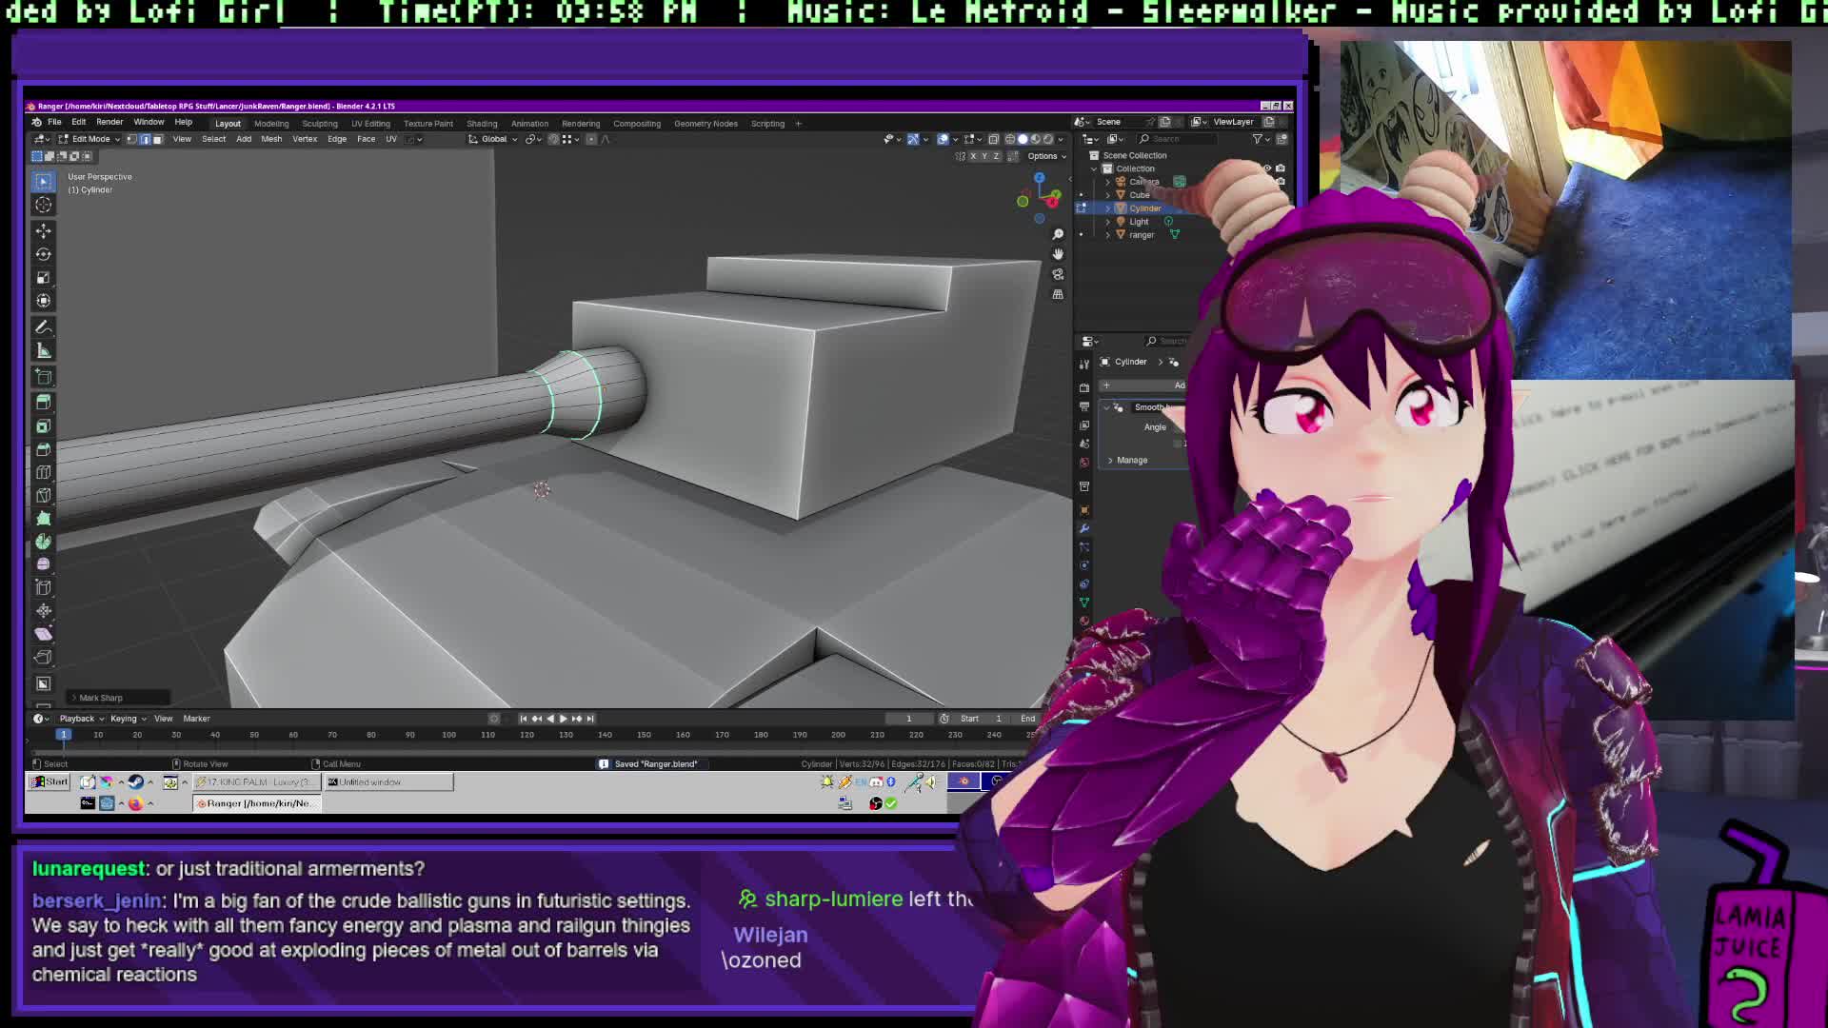The width and height of the screenshot is (1828, 1028).
Task: Select the Measure tool
Action: pyautogui.click(x=43, y=350)
